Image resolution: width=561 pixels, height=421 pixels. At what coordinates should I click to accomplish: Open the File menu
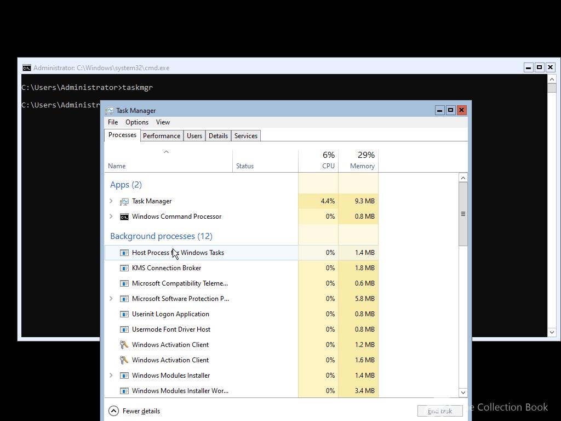click(x=113, y=122)
